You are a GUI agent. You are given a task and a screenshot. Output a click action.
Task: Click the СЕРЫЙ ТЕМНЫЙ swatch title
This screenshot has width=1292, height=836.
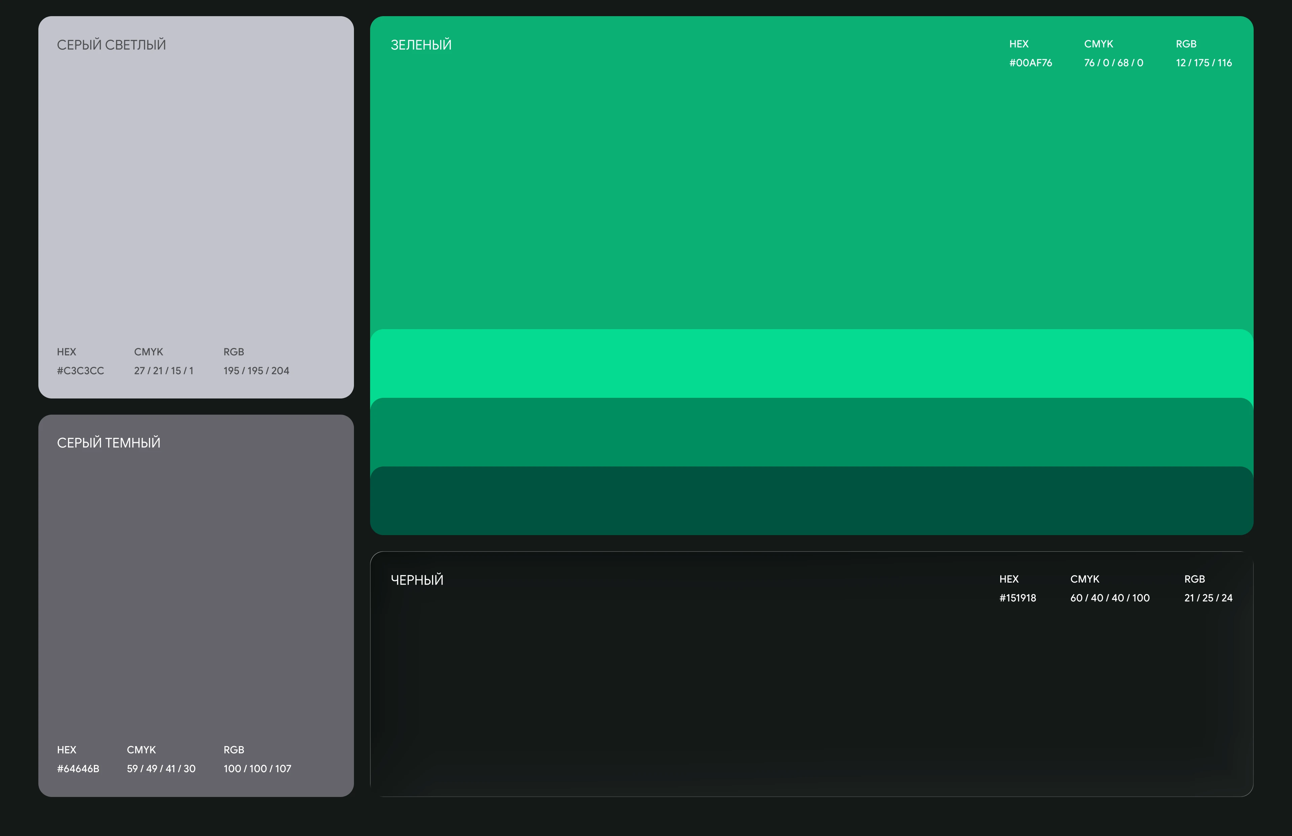pyautogui.click(x=109, y=443)
